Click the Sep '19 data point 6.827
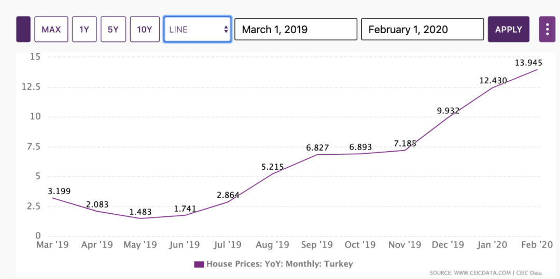Screen dimensions: 560x279 [x=317, y=155]
